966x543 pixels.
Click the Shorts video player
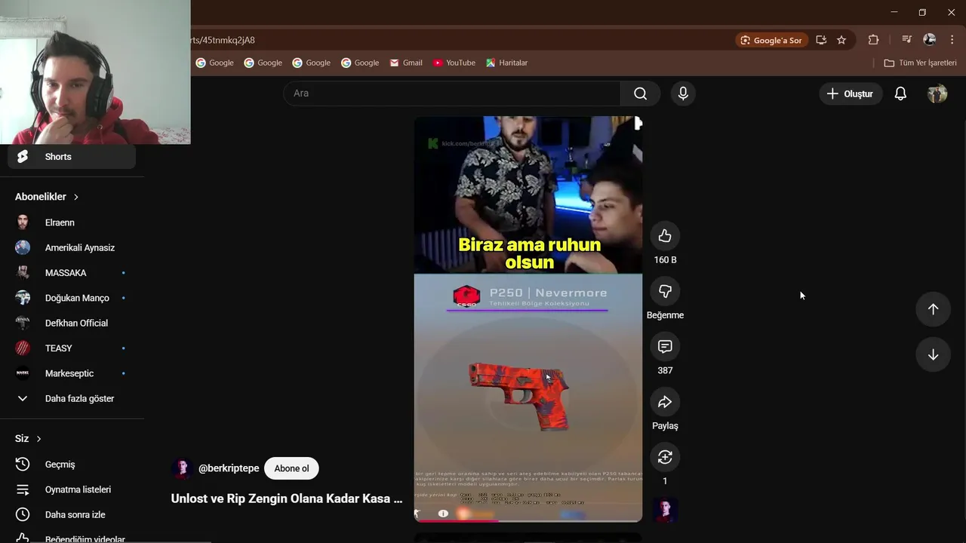tap(528, 318)
